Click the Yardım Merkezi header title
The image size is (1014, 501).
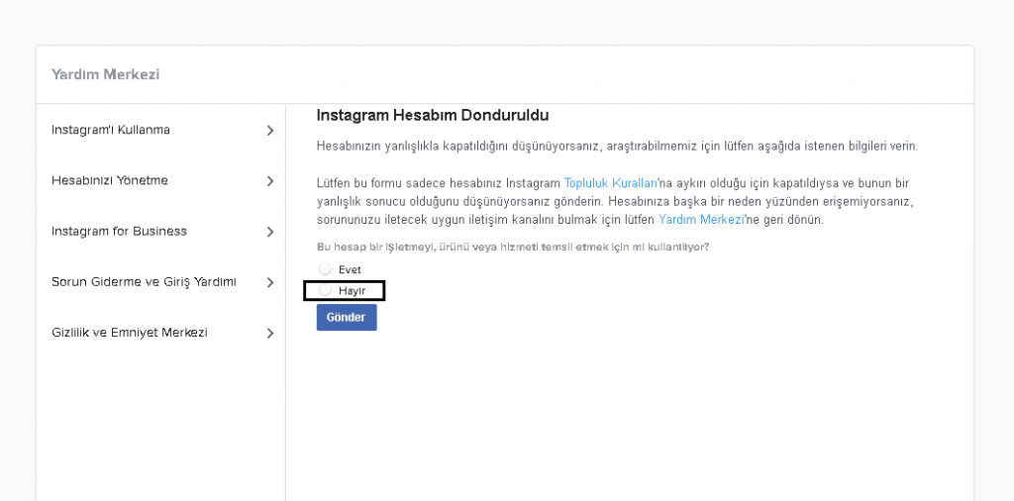[105, 74]
